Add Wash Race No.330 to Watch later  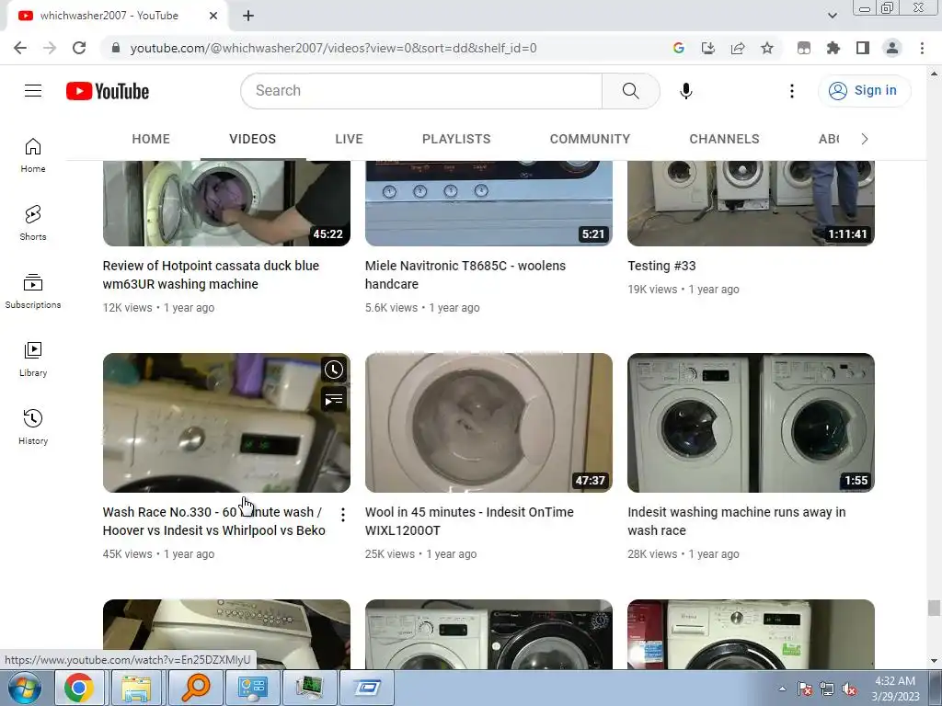pyautogui.click(x=333, y=370)
